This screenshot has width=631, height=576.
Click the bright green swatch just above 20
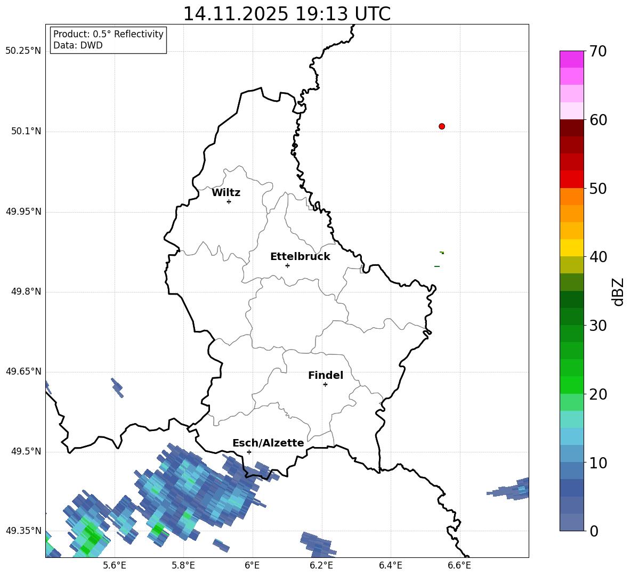pos(571,385)
